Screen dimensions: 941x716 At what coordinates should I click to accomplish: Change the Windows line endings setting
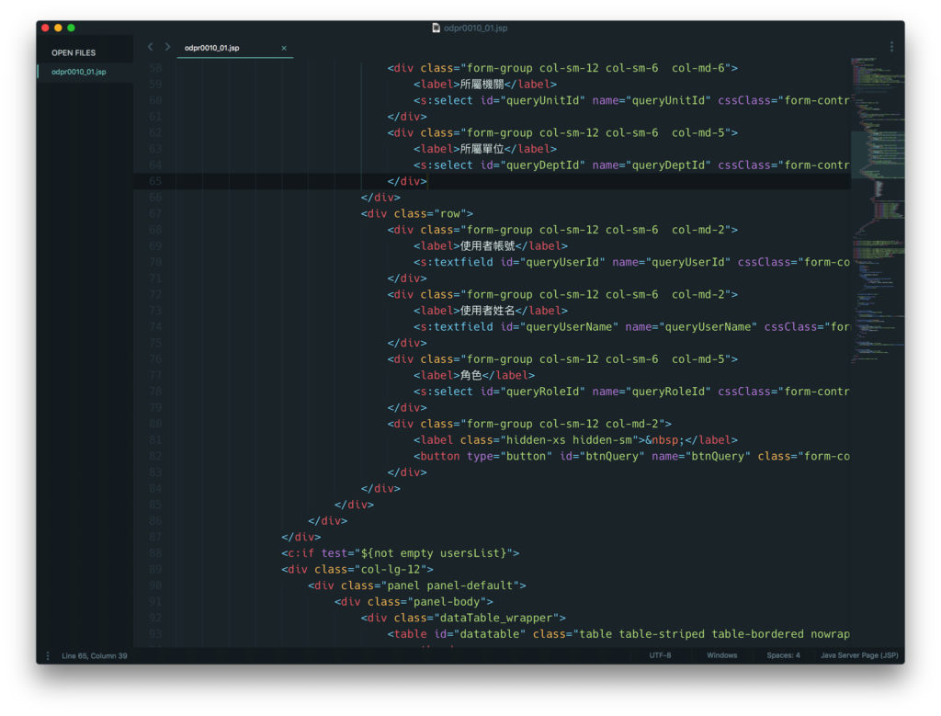point(721,655)
